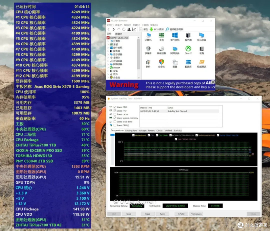Switch to the 收藏夹 favorites tab
Viewport: 270px width, 231px height.
tap(119, 34)
